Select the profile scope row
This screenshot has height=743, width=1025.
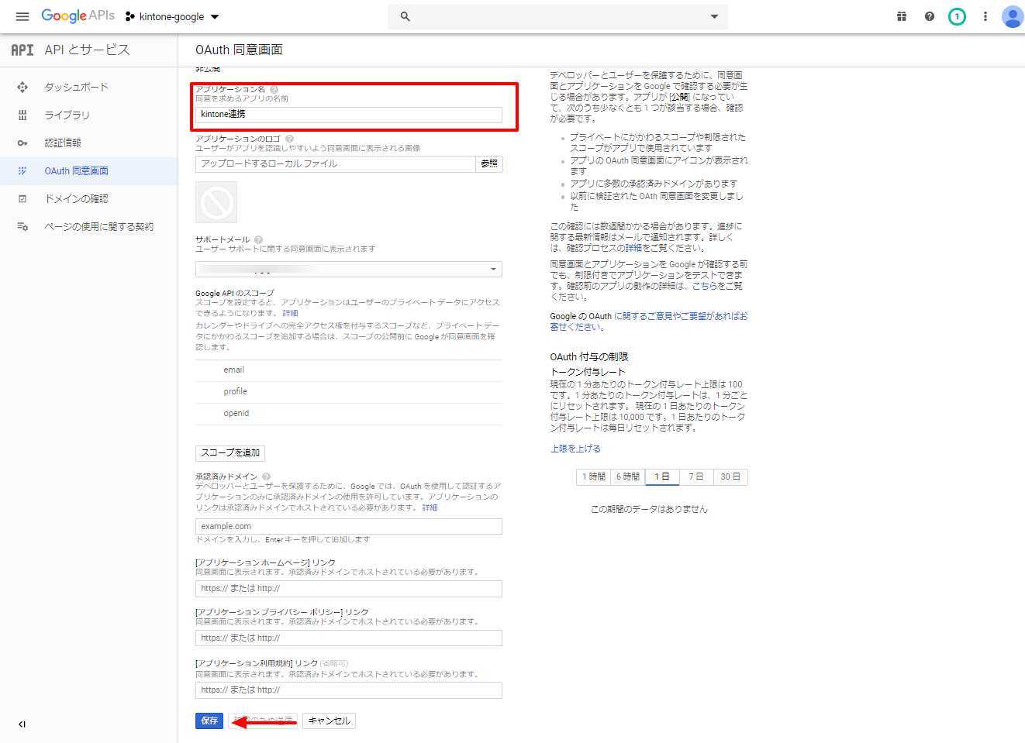coord(349,392)
